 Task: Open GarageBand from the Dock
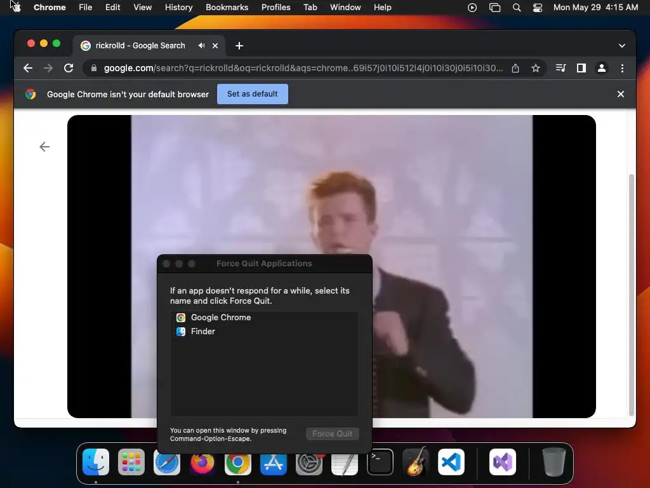(416, 461)
